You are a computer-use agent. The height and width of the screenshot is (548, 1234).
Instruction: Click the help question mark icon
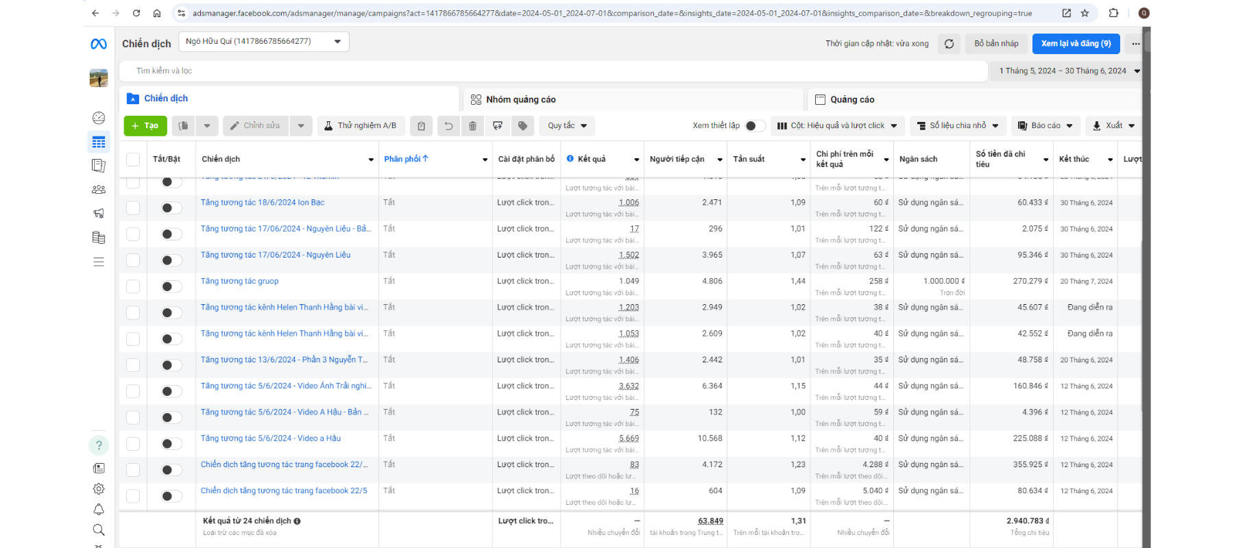coord(99,445)
